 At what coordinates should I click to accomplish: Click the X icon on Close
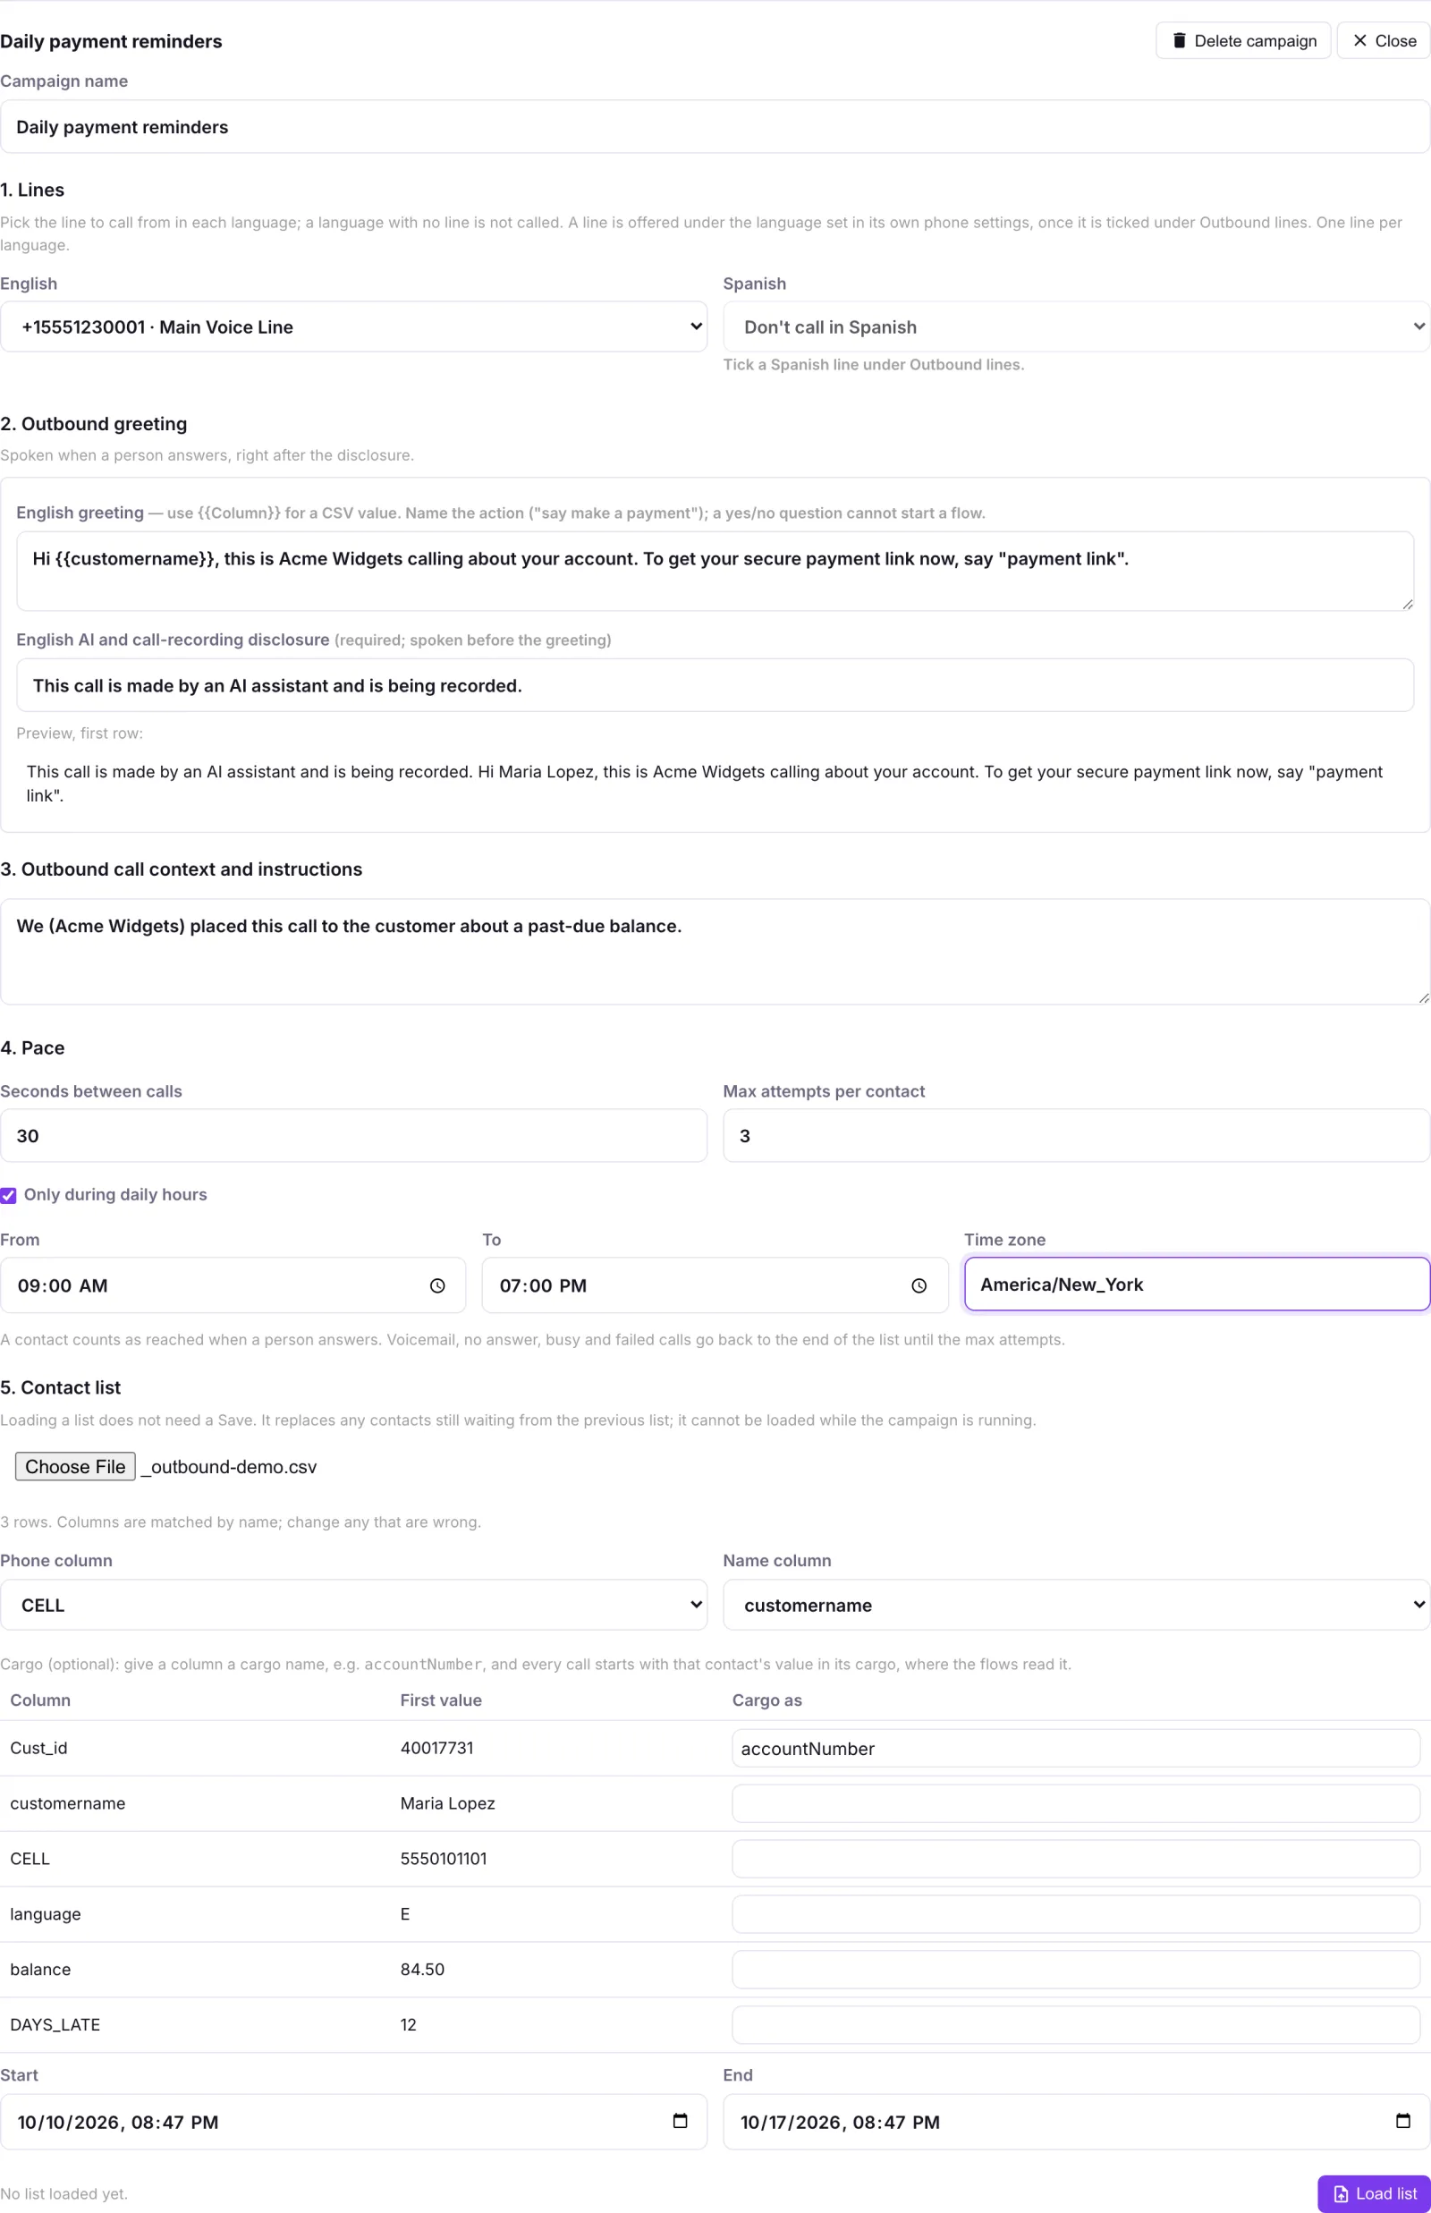(1359, 40)
